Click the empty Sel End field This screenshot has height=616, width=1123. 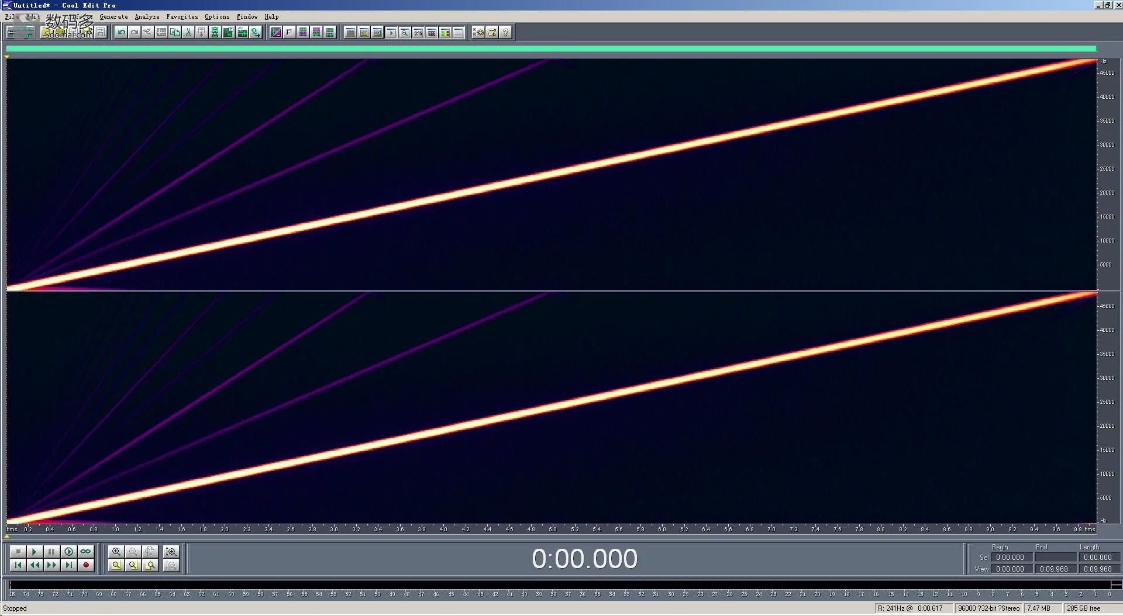click(1055, 557)
